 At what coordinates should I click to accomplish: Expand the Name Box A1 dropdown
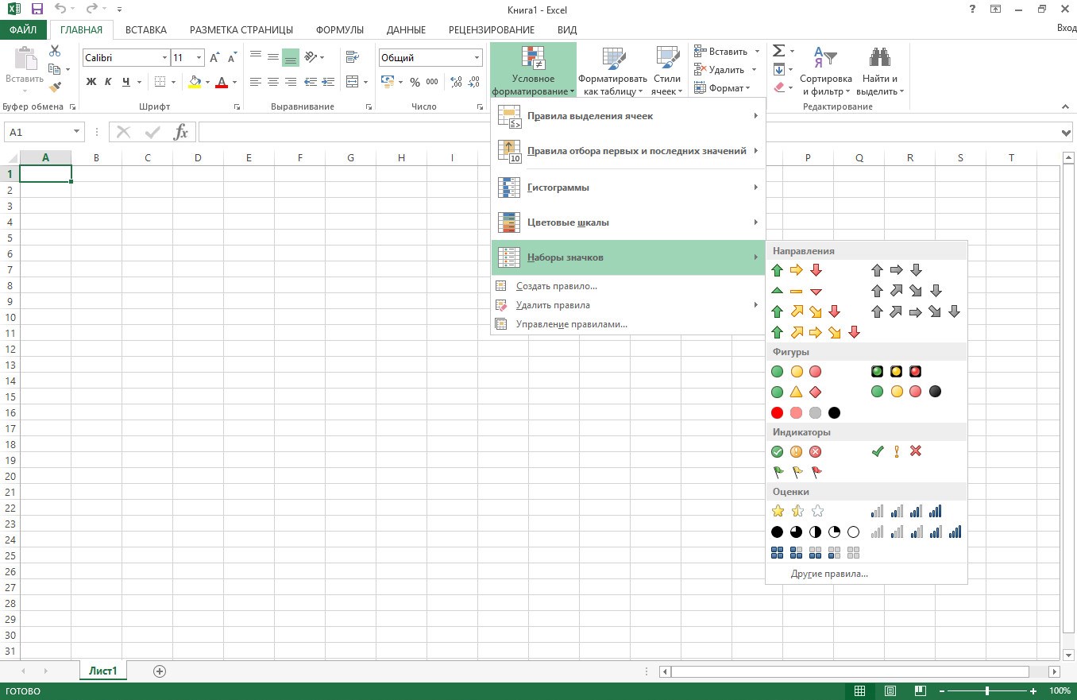(77, 132)
